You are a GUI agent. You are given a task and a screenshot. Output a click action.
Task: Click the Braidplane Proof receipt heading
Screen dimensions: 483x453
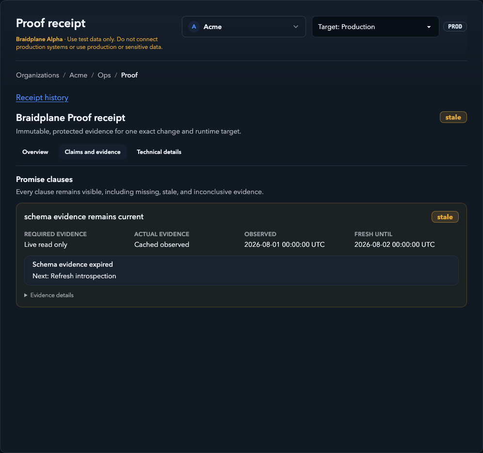pyautogui.click(x=70, y=118)
